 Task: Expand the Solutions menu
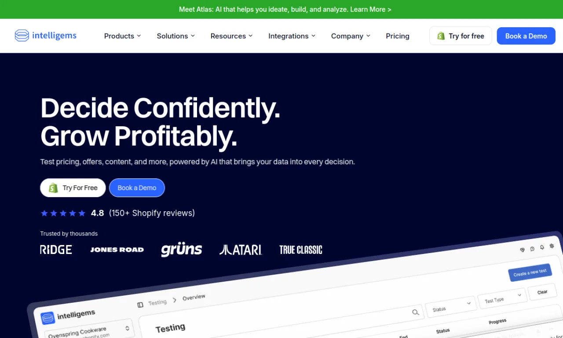point(175,36)
